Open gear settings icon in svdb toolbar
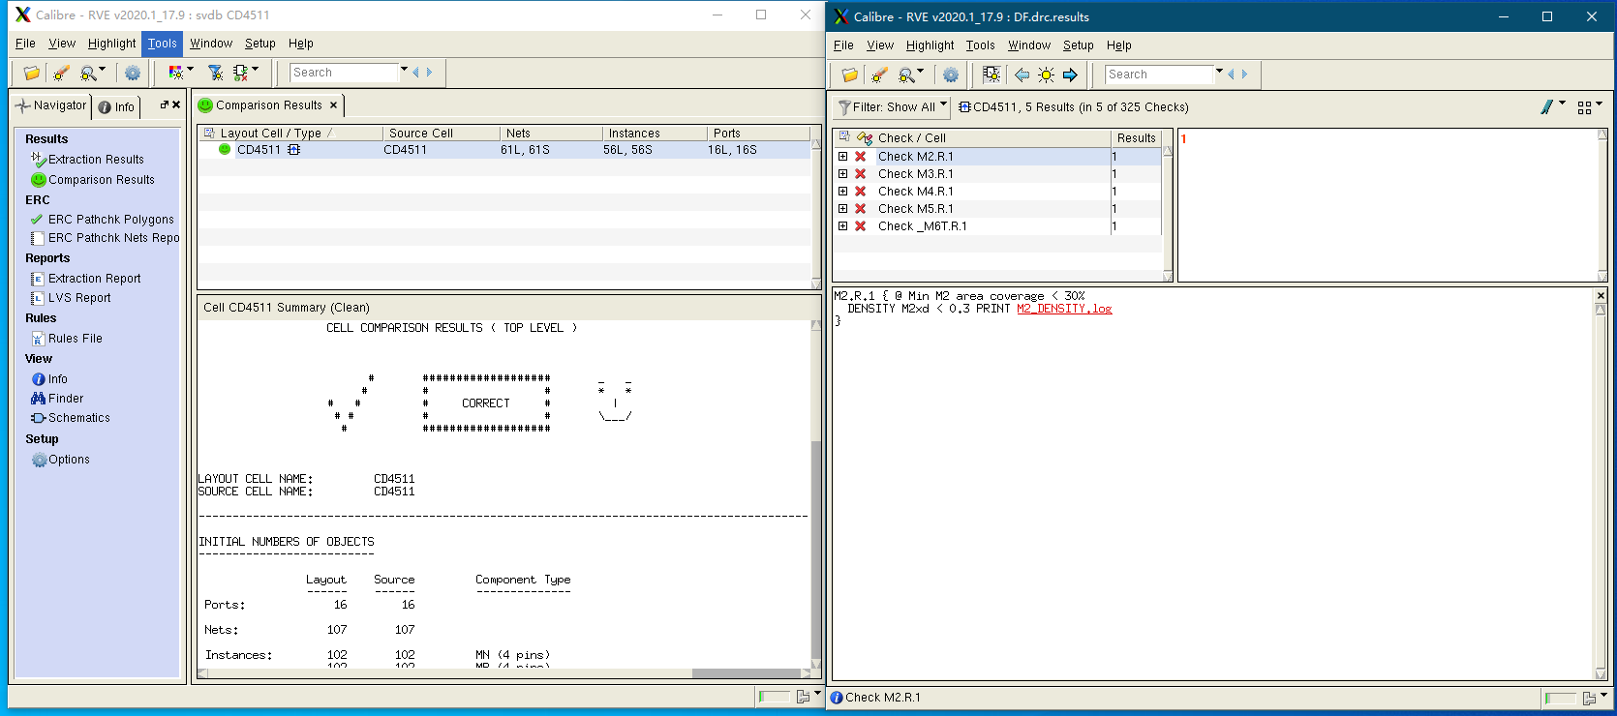This screenshot has height=716, width=1617. click(x=133, y=73)
